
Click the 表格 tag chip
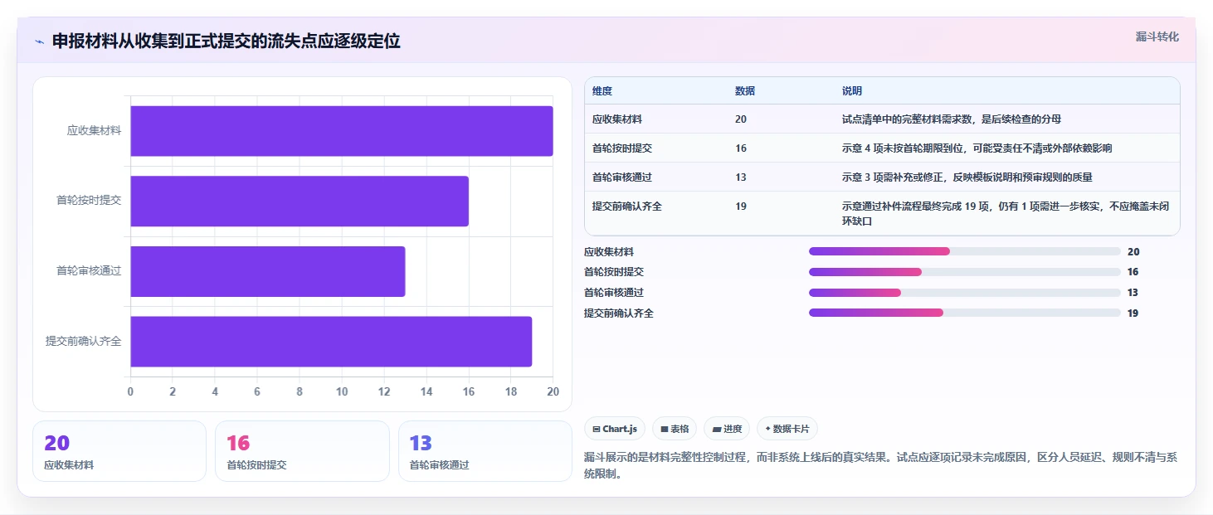pos(675,429)
